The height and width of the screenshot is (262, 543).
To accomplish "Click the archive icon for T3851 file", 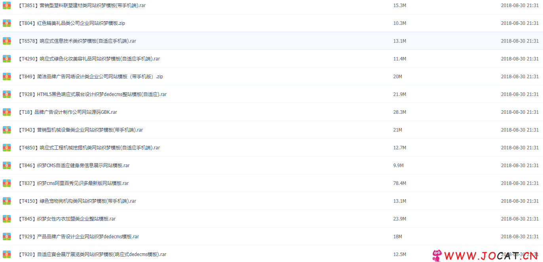I will (7, 6).
